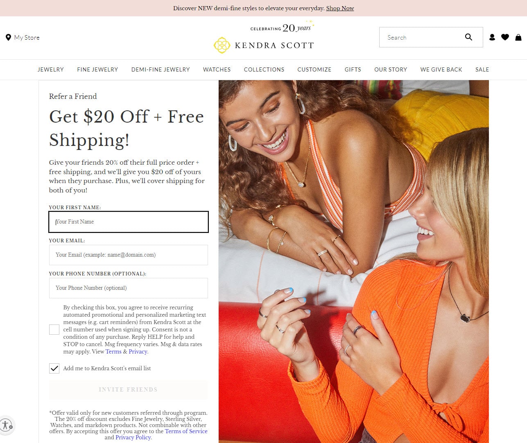
Task: Open the Collections menu
Action: [264, 69]
